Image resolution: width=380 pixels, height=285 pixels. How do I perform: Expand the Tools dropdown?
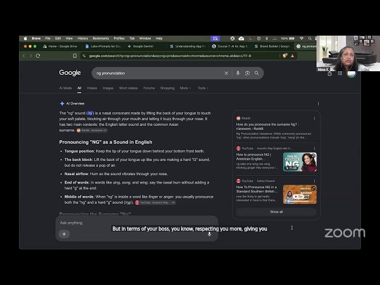[x=203, y=88]
